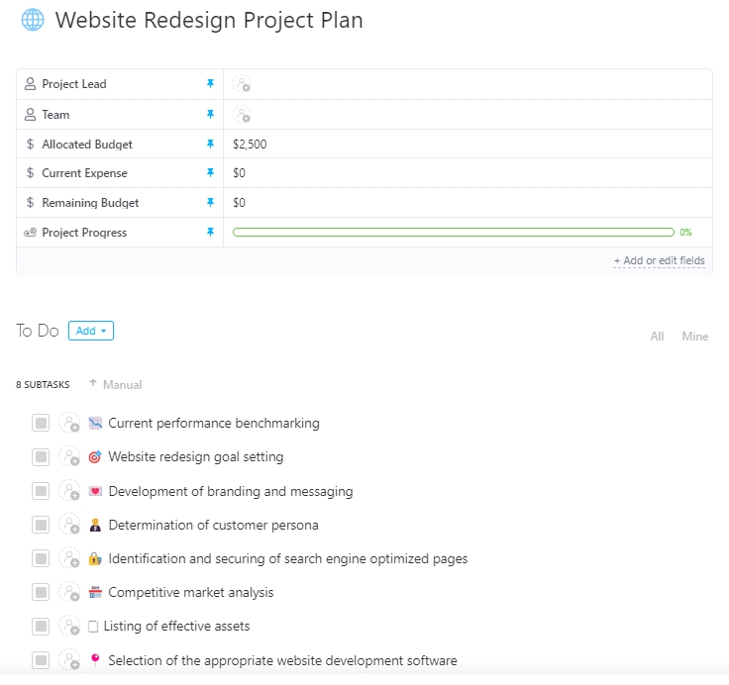Add members via the Team assignee icon

(x=242, y=114)
